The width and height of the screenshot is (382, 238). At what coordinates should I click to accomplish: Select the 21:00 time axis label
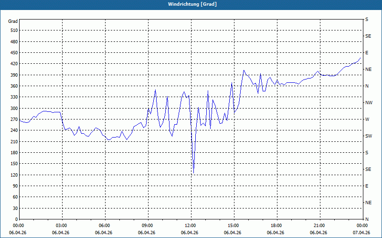click(x=320, y=226)
